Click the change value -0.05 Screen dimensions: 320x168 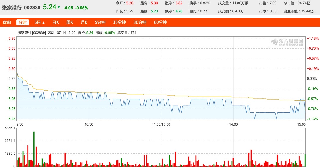tap(68, 8)
